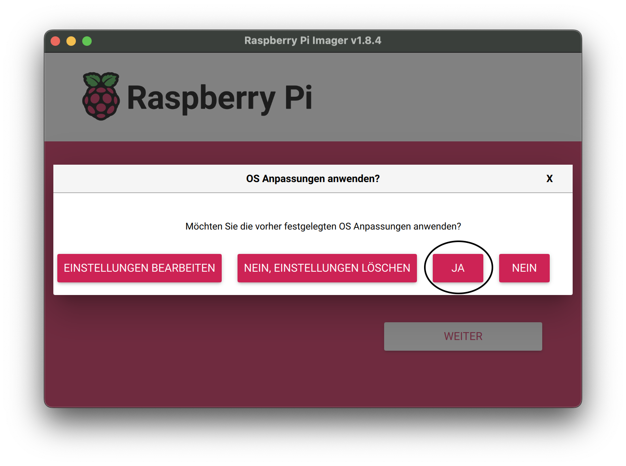Close the dialog with the X
Image resolution: width=626 pixels, height=466 pixels.
[x=549, y=179]
